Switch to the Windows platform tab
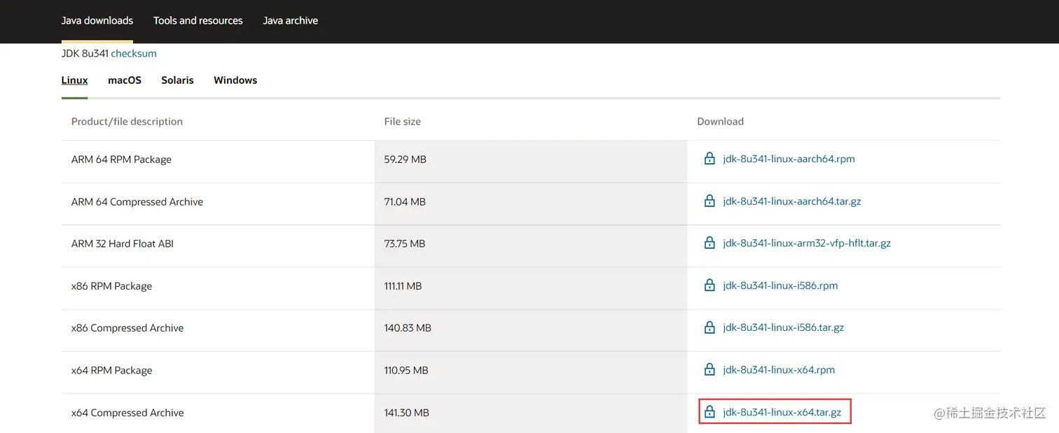This screenshot has width=1059, height=433. coord(235,80)
